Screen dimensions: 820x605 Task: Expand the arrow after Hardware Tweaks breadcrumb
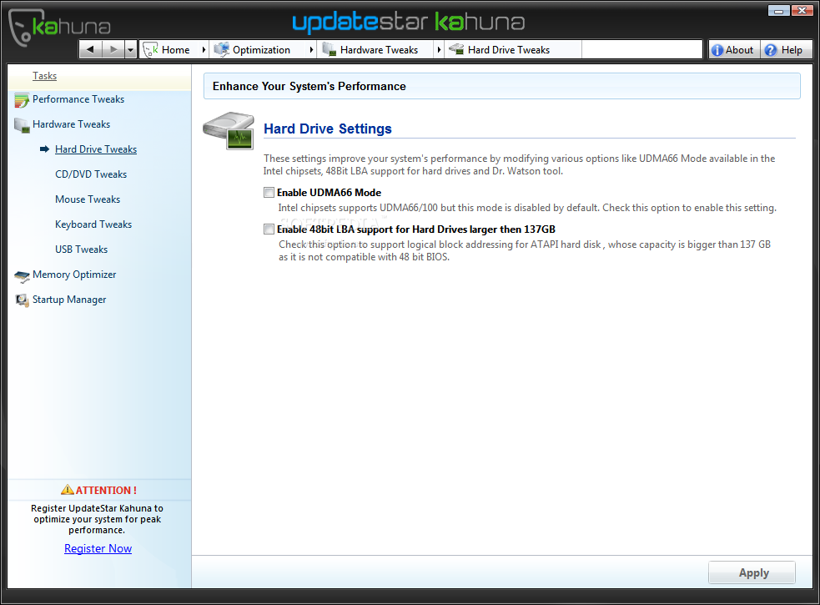coord(439,50)
